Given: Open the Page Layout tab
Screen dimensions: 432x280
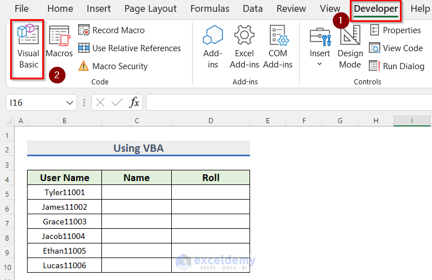Looking at the screenshot, I should [x=150, y=8].
